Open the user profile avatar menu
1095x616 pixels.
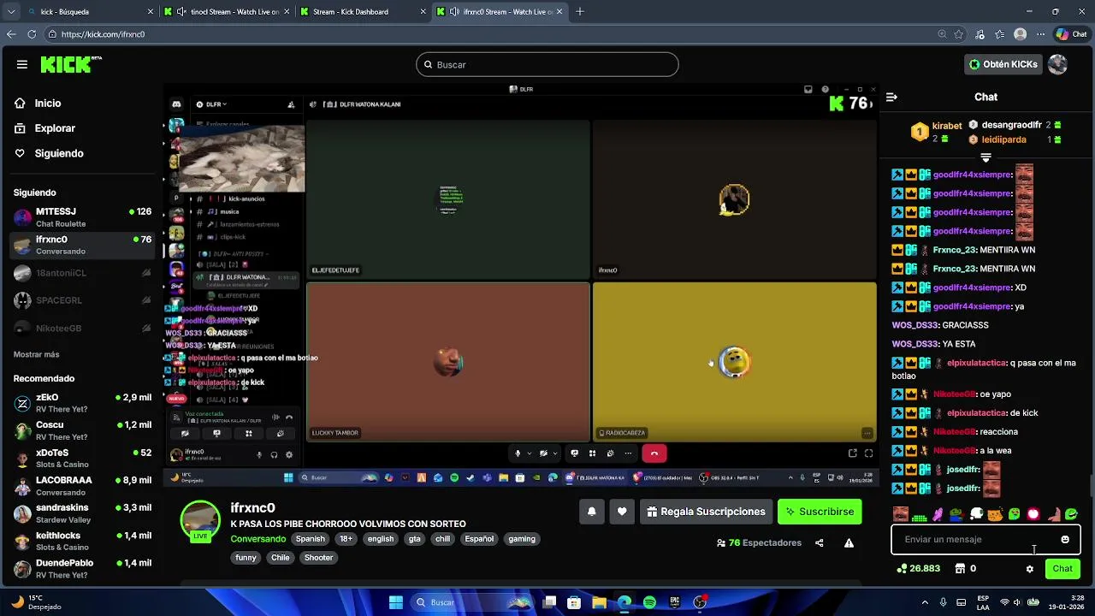click(1057, 64)
